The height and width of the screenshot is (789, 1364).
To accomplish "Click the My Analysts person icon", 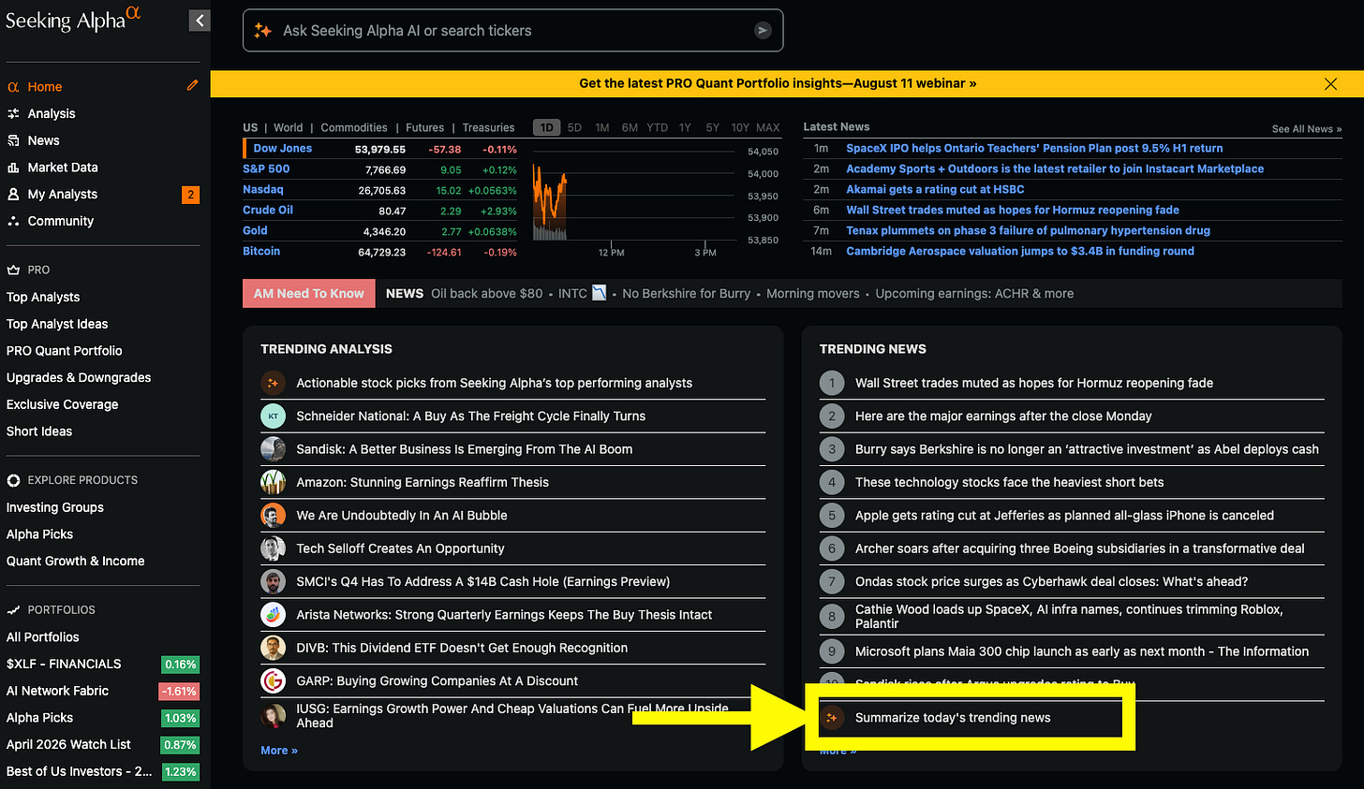I will [x=13, y=195].
